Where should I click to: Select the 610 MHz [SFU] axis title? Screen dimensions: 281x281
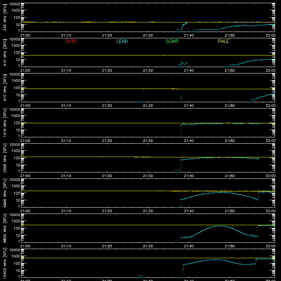(5, 88)
